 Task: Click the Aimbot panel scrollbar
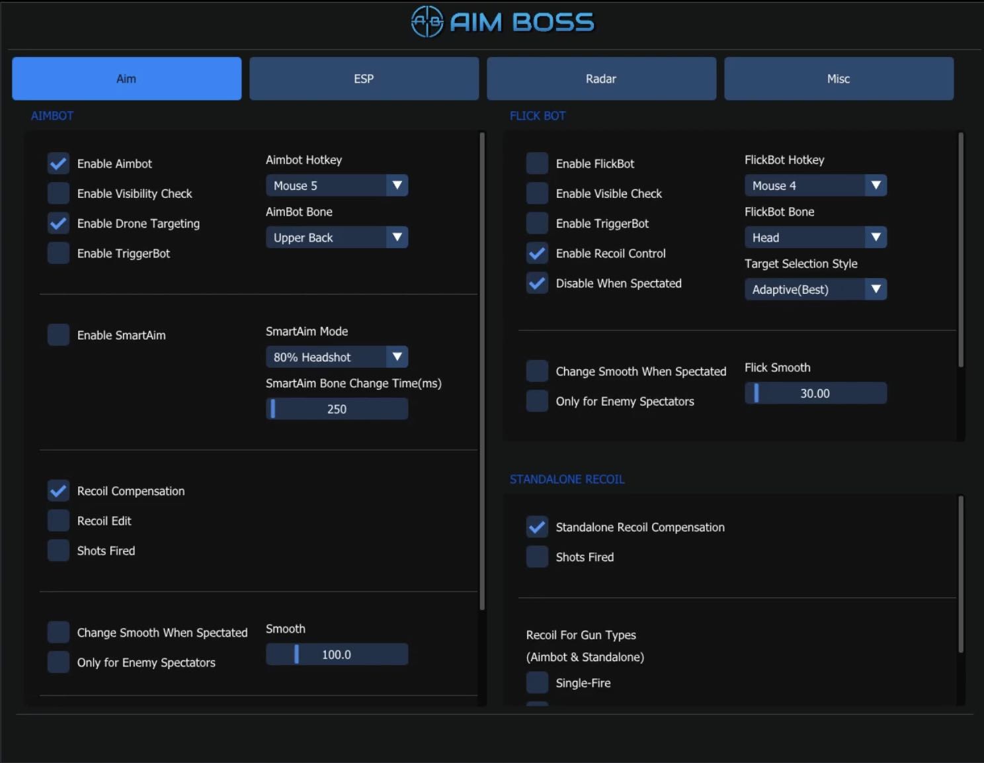[x=482, y=371]
